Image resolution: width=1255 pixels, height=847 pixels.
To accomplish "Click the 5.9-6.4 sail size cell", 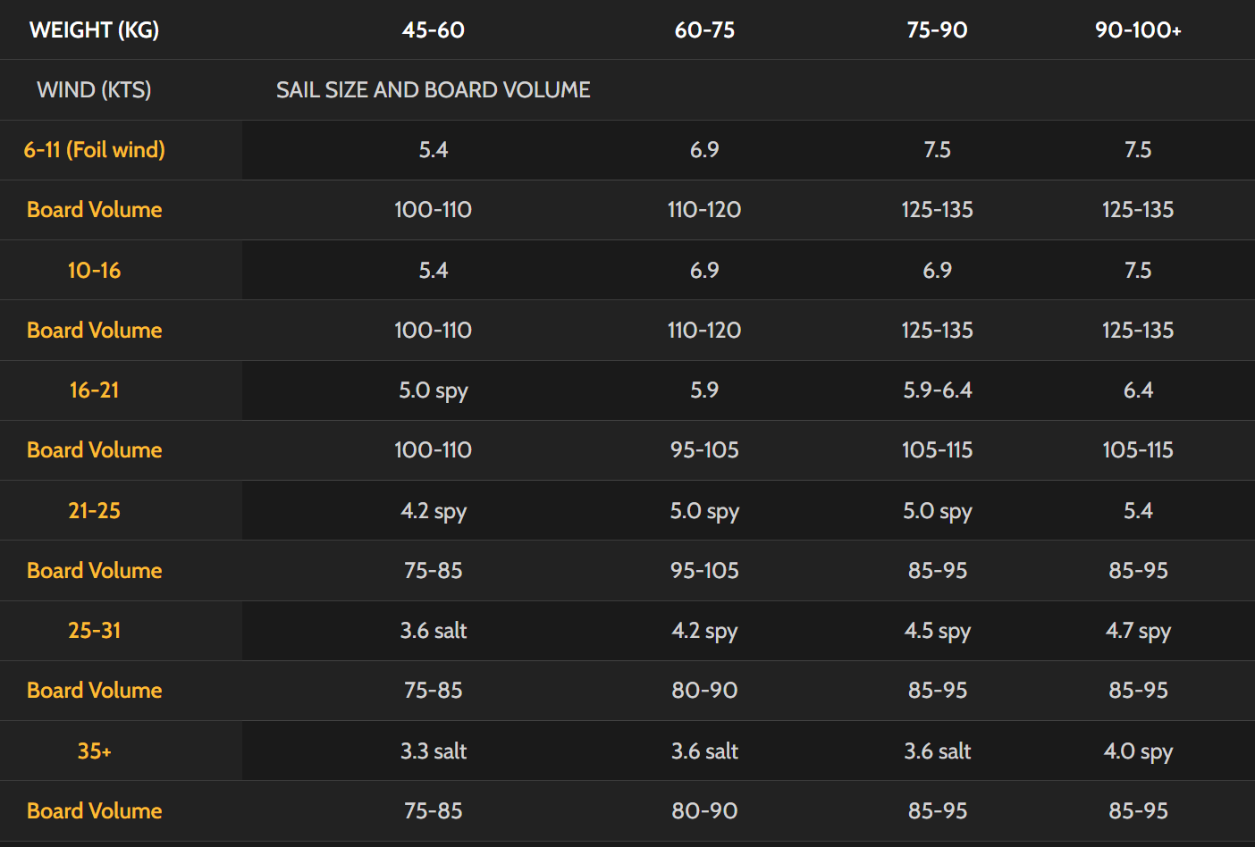I will coord(937,390).
